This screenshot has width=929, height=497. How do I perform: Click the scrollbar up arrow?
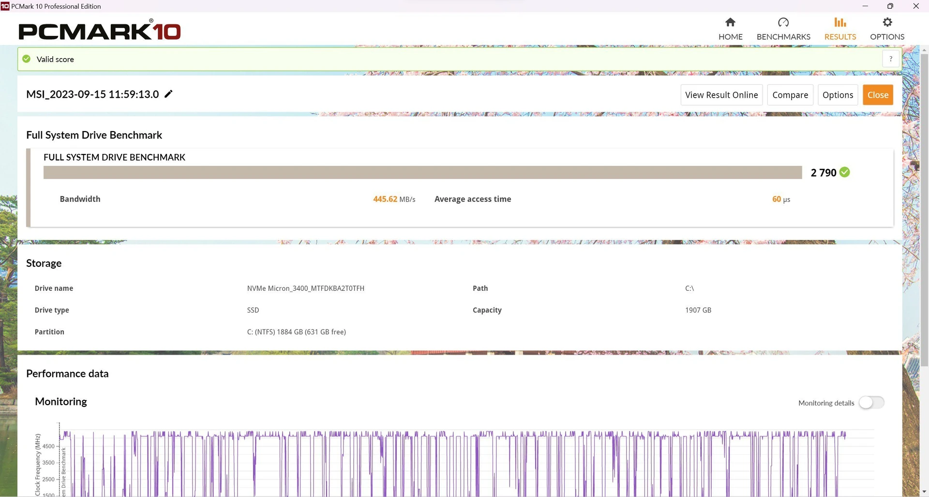[924, 50]
